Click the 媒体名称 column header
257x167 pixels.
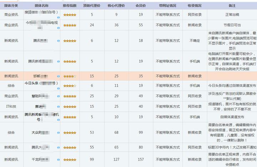click(42, 6)
